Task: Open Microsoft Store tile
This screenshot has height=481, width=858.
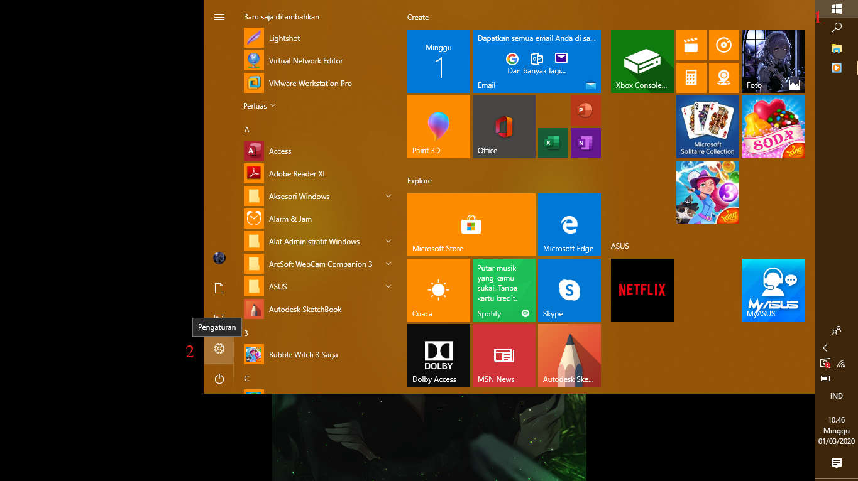Action: (x=471, y=225)
